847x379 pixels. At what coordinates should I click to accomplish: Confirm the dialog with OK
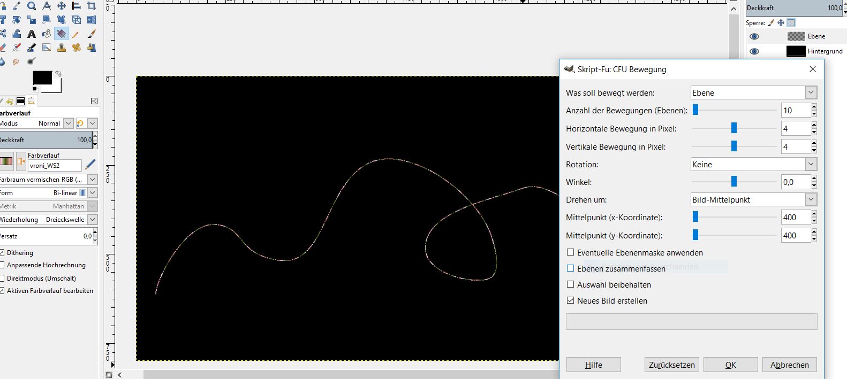point(731,365)
